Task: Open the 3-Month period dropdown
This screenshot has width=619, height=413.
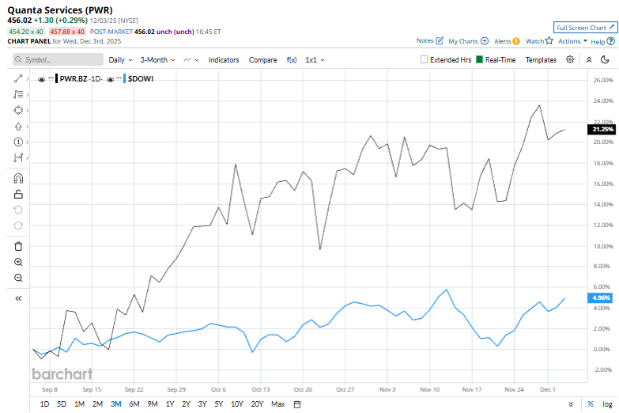Action: click(157, 59)
